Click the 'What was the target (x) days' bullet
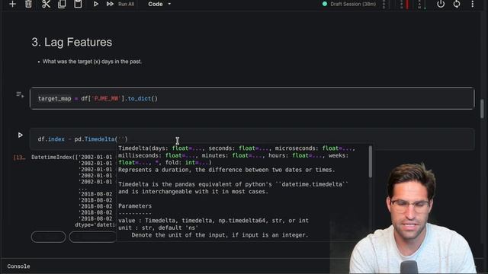This screenshot has width=488, height=274. pyautogui.click(x=92, y=62)
